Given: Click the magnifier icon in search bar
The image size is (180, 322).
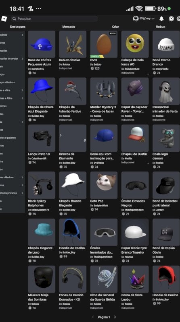Looking at the screenshot, I should (14, 19).
